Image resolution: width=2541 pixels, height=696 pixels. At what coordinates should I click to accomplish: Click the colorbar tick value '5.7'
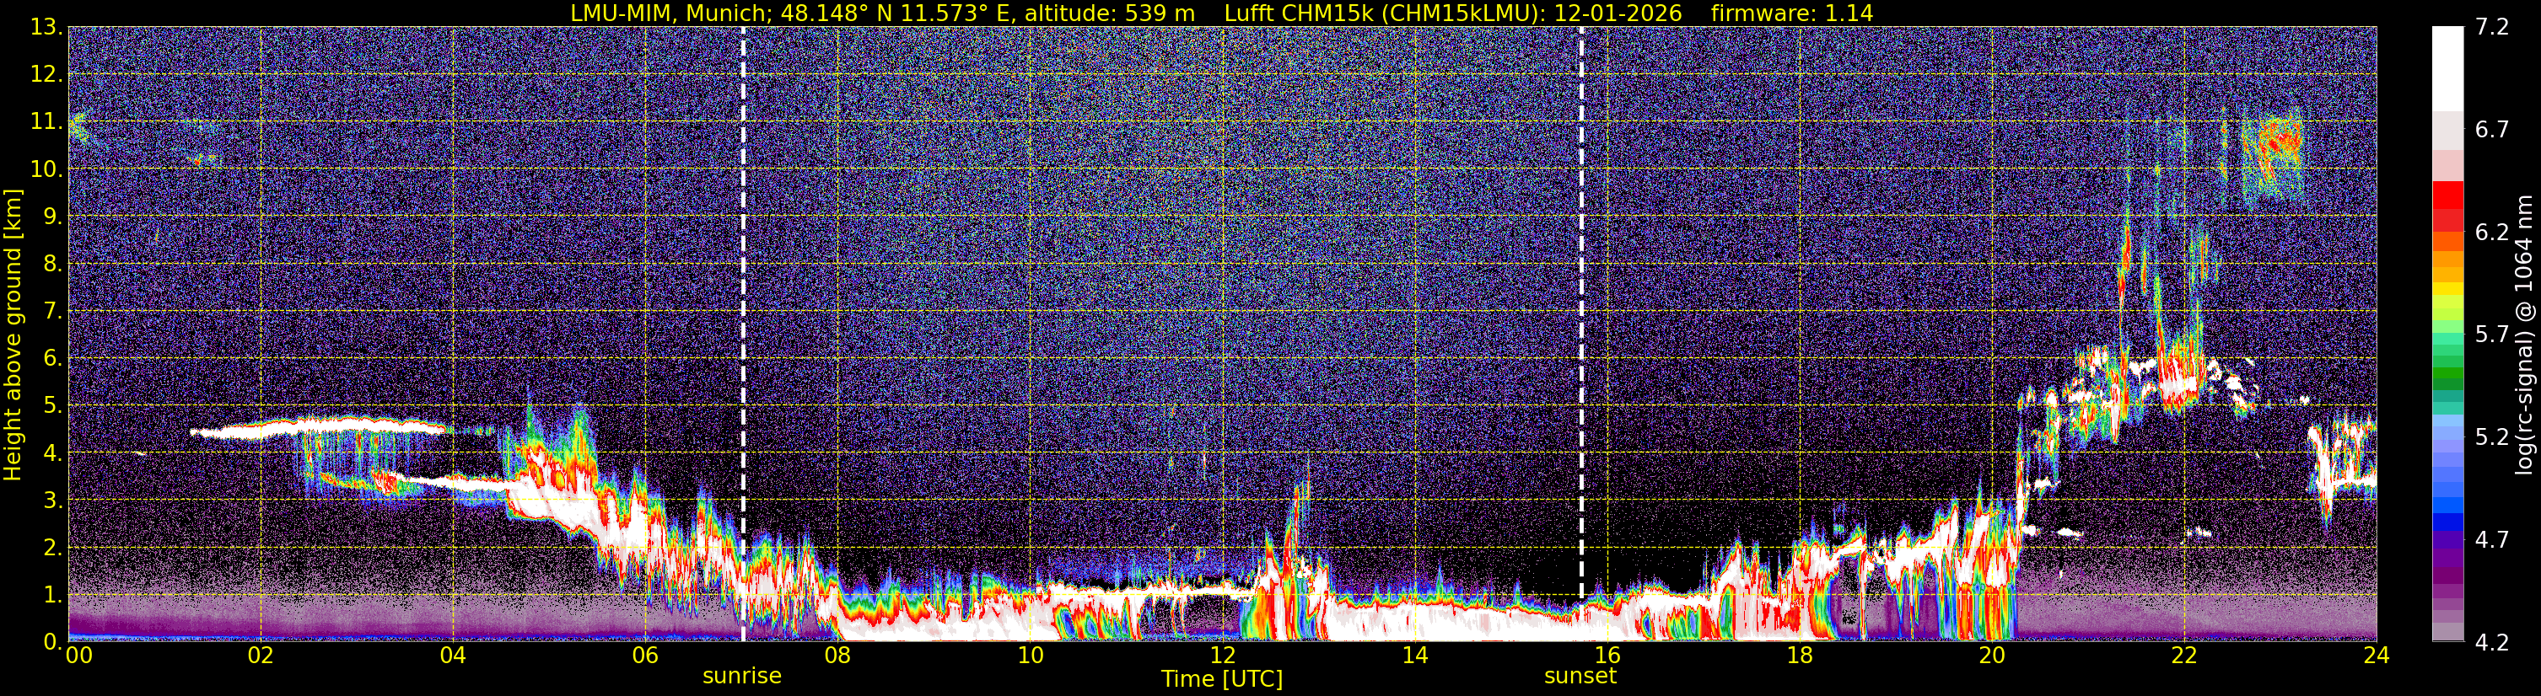(x=2492, y=335)
